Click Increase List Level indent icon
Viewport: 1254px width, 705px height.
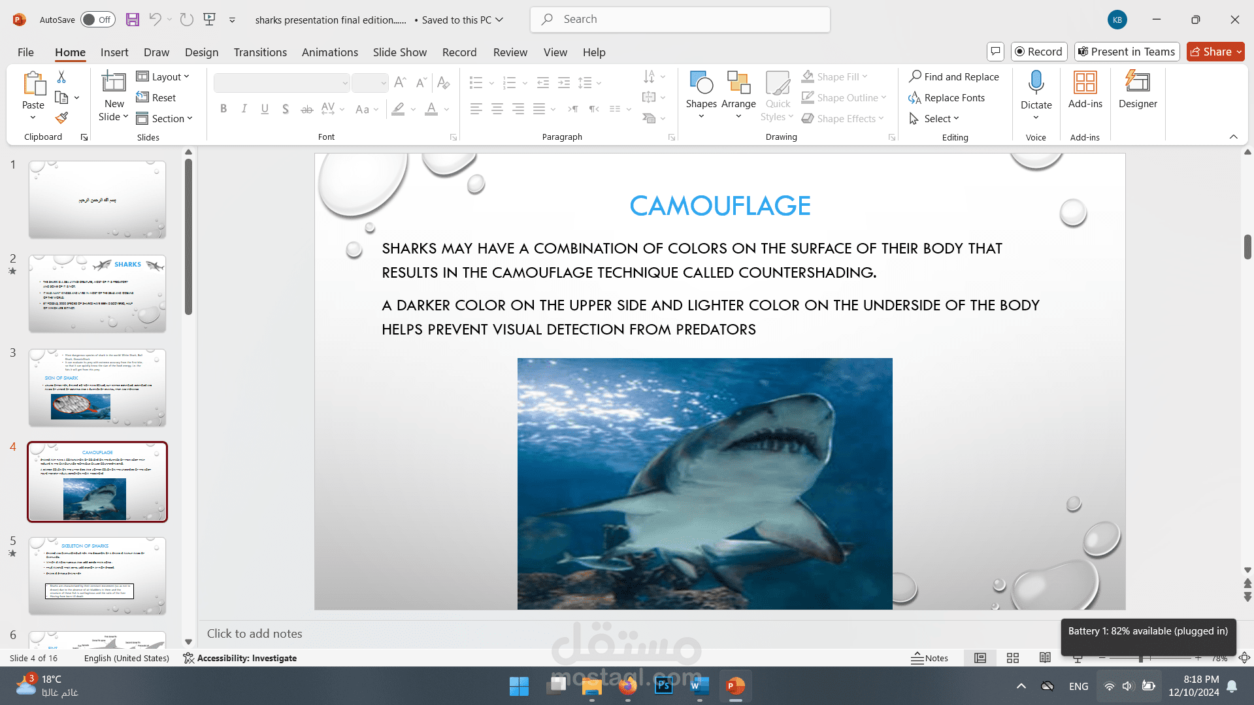[564, 82]
